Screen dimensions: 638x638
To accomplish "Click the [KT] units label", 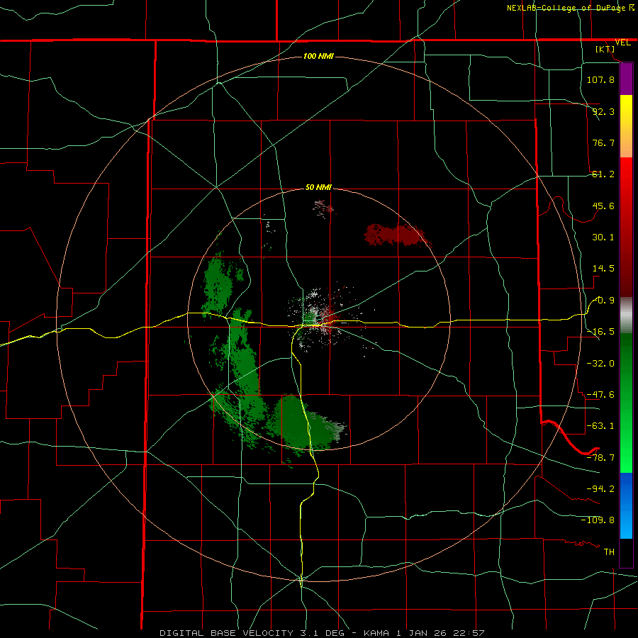I will [605, 49].
